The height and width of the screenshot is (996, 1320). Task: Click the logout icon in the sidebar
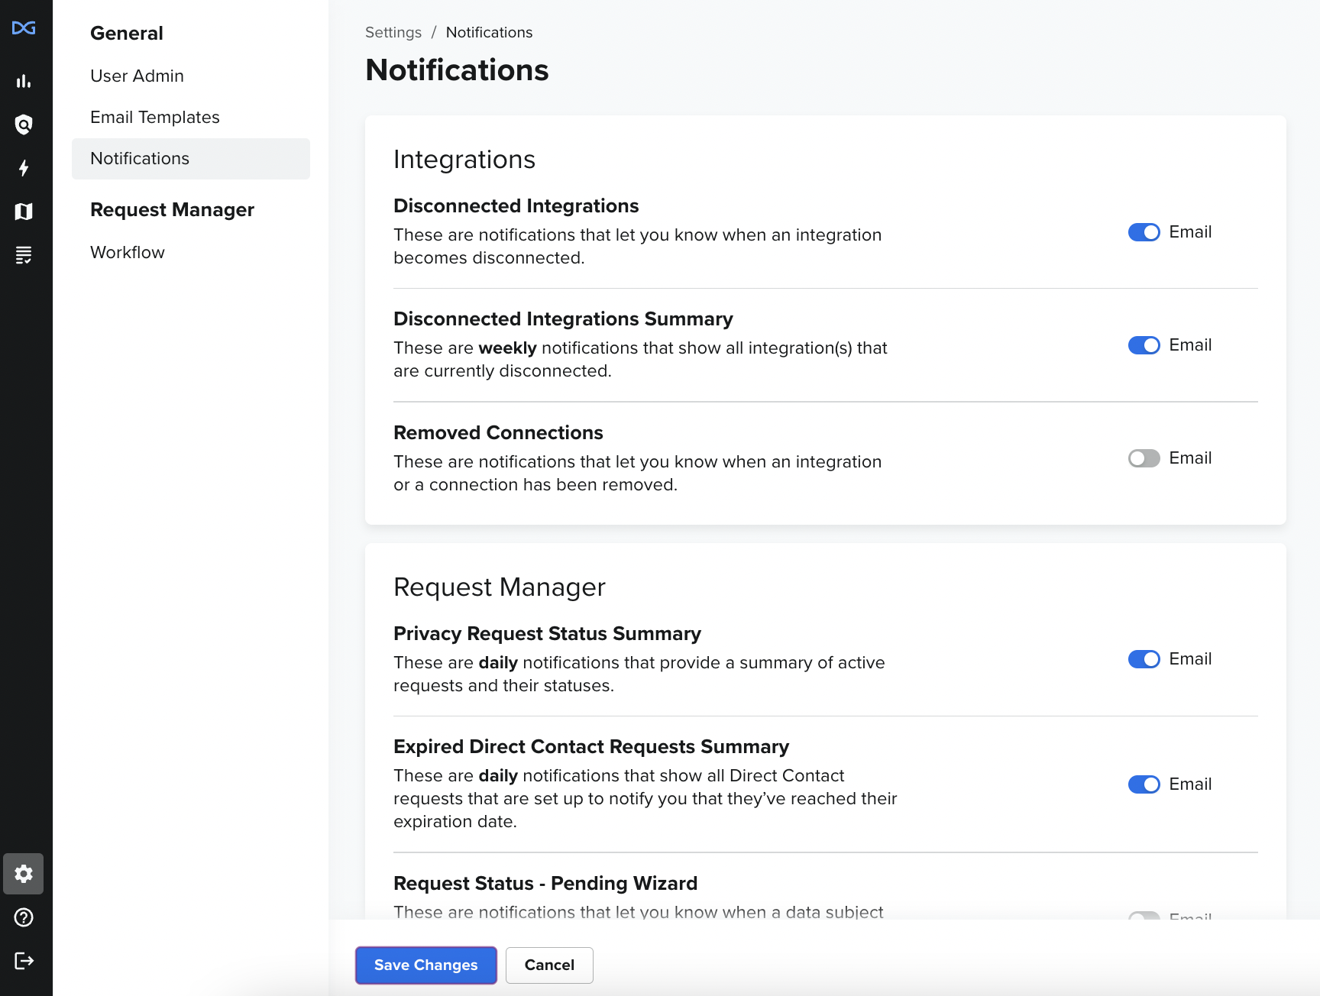click(x=24, y=961)
